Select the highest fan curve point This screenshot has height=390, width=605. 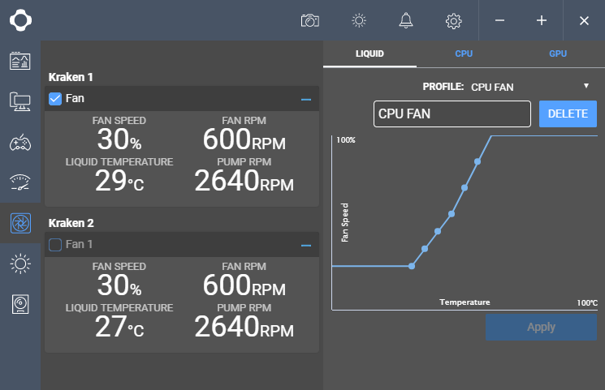478,161
